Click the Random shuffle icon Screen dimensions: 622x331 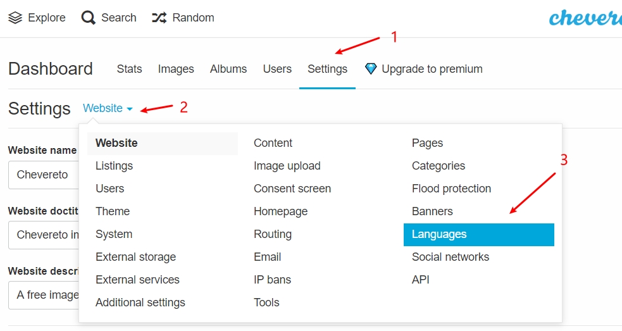[x=159, y=18]
